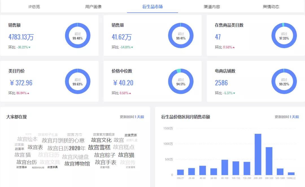Select word cloud term 故宫文具
Screen dimensions: 305x187
pyautogui.click(x=50, y=162)
